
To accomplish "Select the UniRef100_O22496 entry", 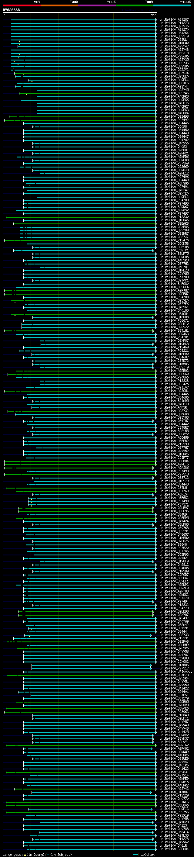I will pyautogui.click(x=174, y=116).
